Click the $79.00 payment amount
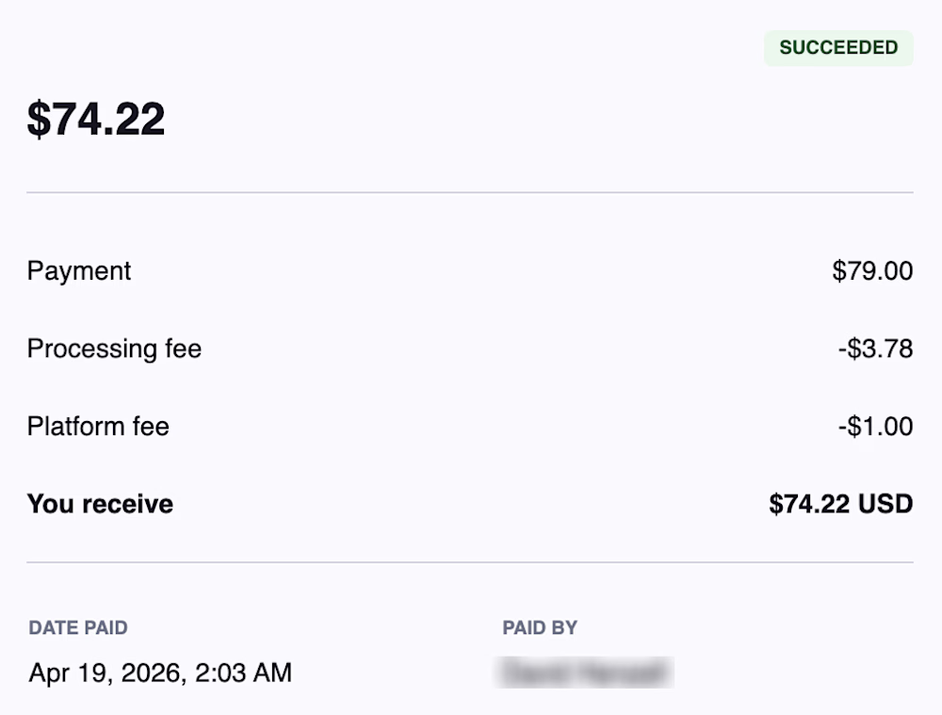Image resolution: width=942 pixels, height=715 pixels. (x=872, y=271)
